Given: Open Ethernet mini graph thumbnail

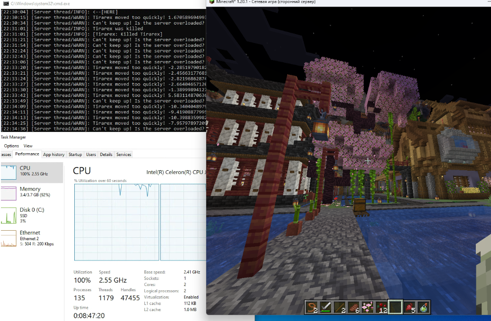Looking at the screenshot, I should point(9,238).
